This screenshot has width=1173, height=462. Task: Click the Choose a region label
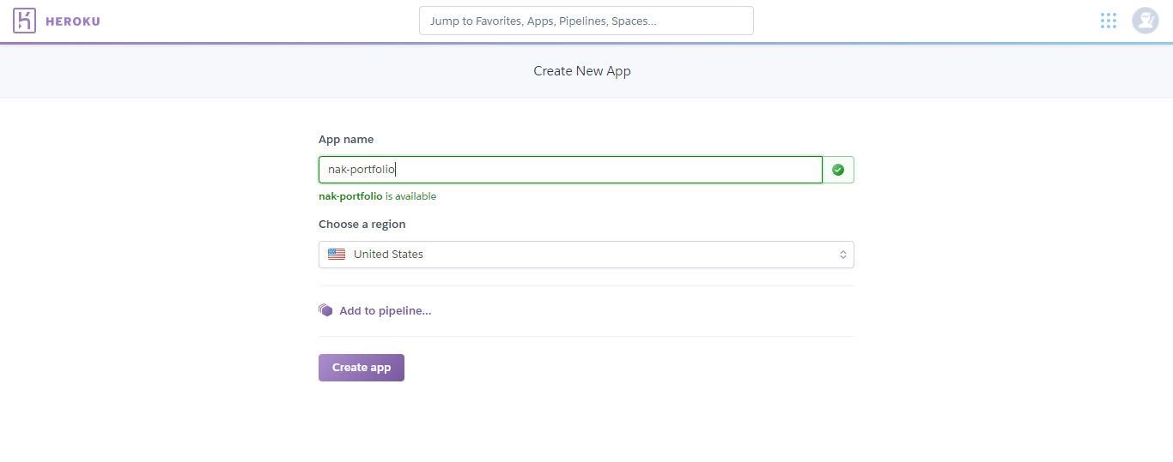click(x=362, y=224)
